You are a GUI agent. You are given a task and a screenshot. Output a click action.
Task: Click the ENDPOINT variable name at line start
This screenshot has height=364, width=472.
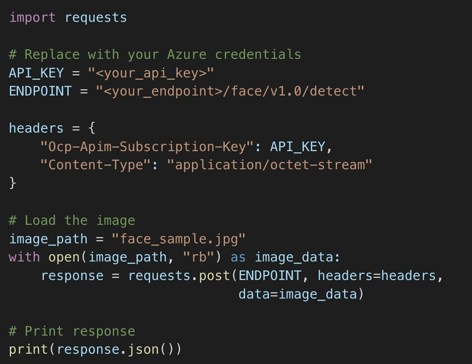click(x=41, y=91)
